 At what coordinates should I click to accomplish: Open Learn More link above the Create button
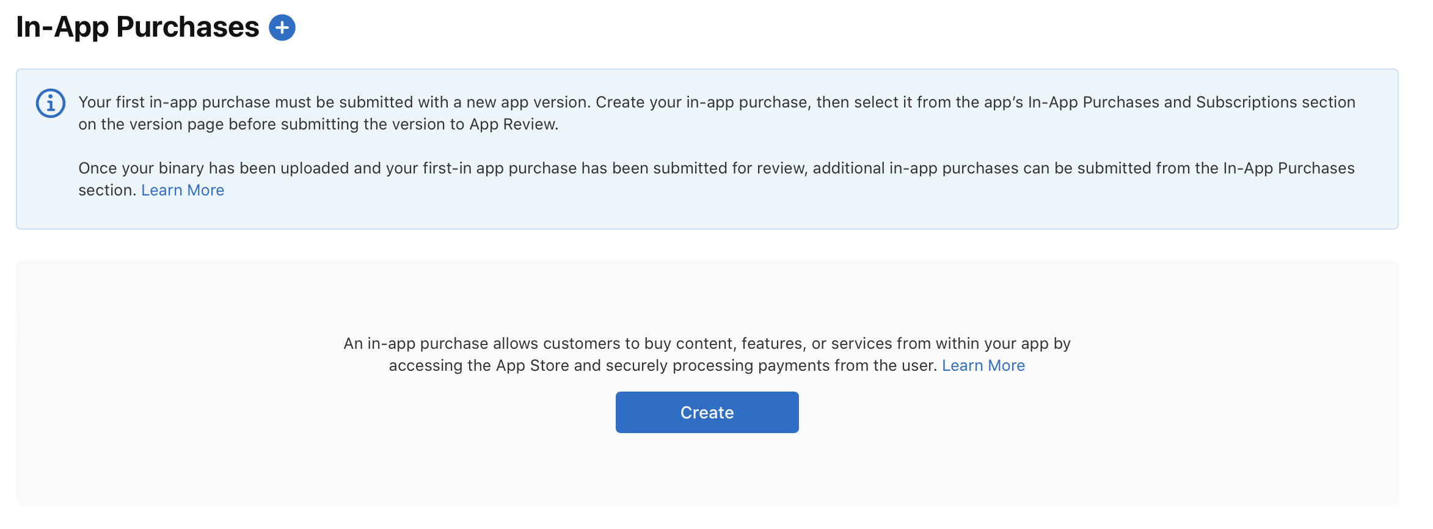pos(983,366)
